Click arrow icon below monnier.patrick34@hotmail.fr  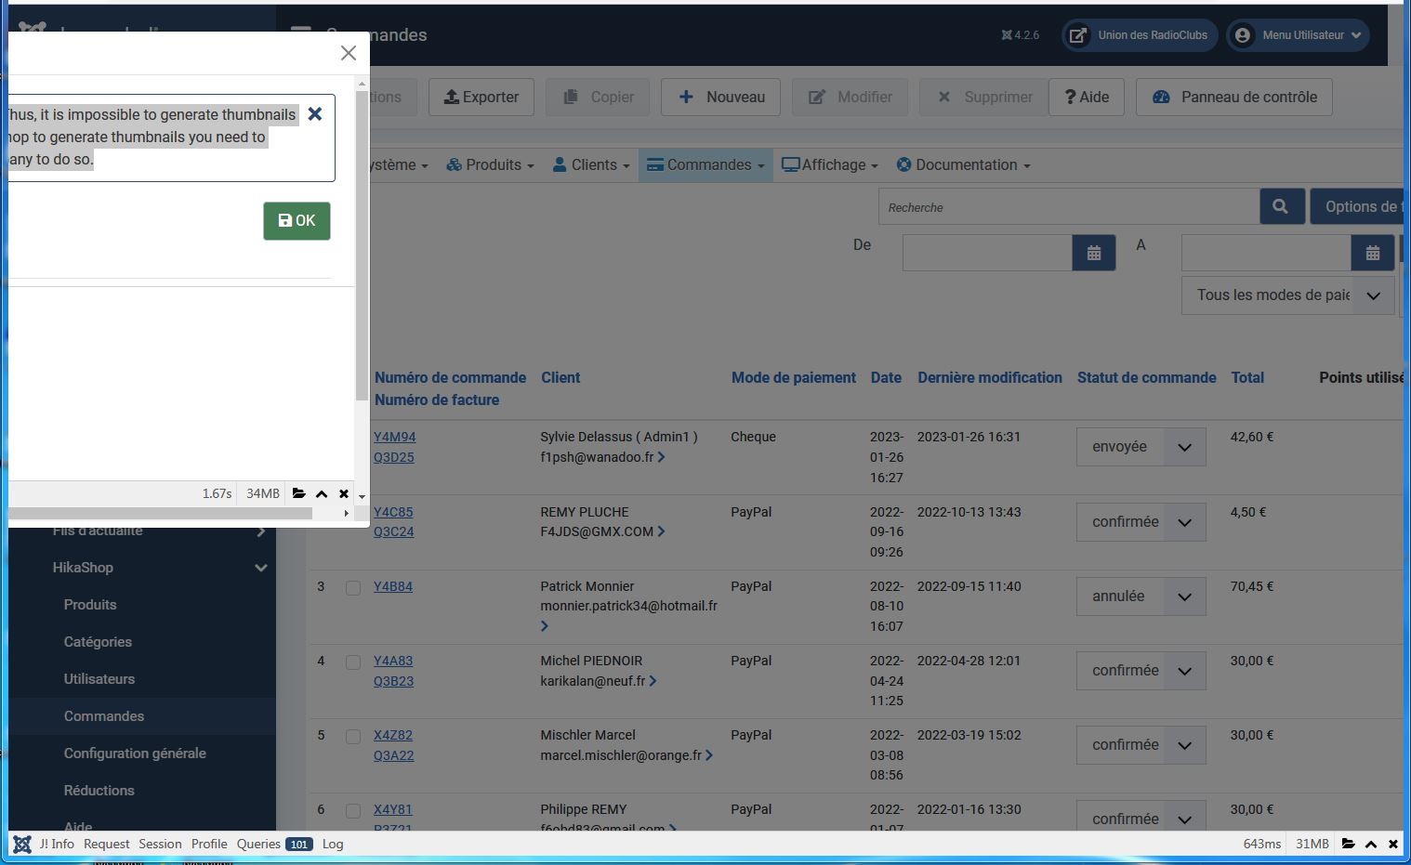[x=545, y=626]
